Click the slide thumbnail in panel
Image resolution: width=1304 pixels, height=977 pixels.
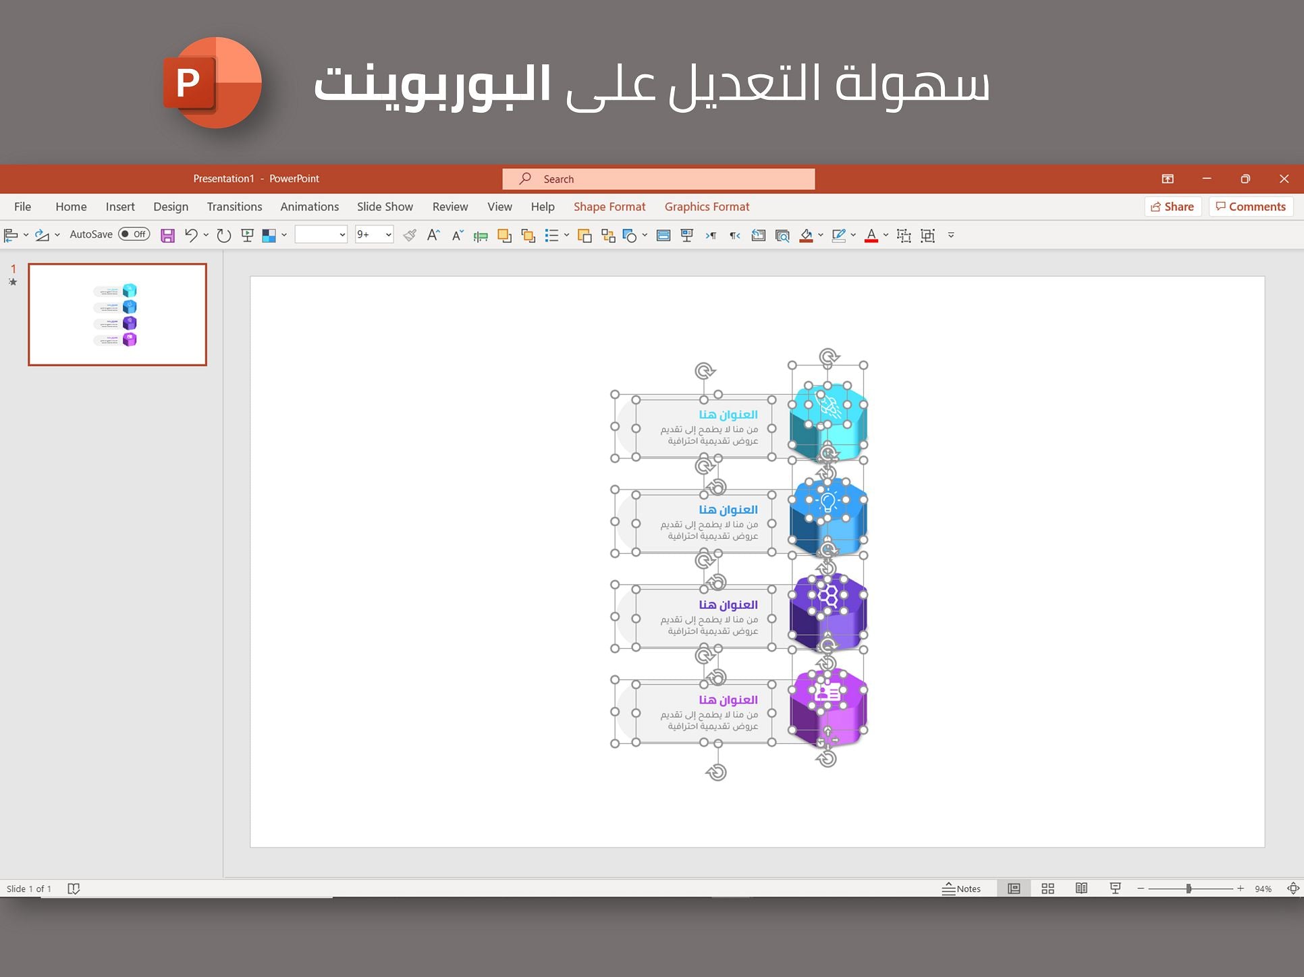tap(115, 310)
